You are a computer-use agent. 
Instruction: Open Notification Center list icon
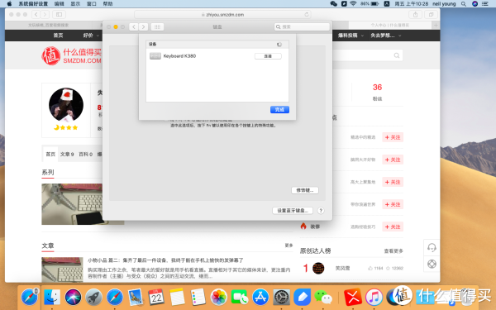coord(485,4)
